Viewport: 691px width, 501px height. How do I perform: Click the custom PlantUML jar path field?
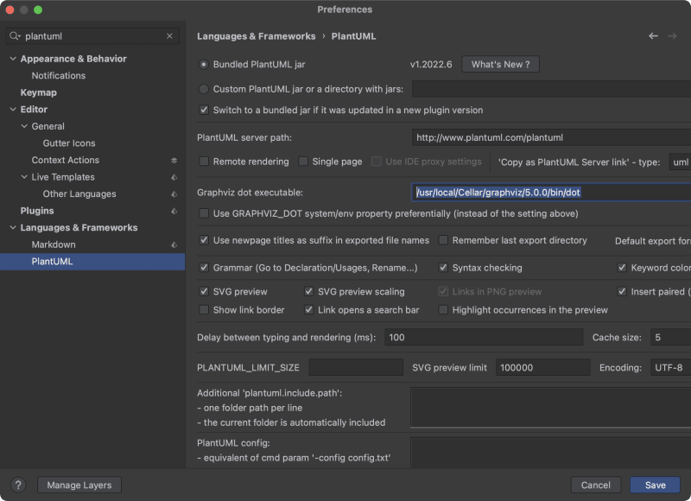(551, 89)
